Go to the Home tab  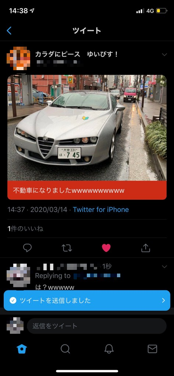point(22,349)
